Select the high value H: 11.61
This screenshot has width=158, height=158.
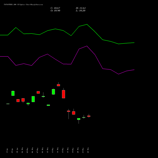coord(81,8)
